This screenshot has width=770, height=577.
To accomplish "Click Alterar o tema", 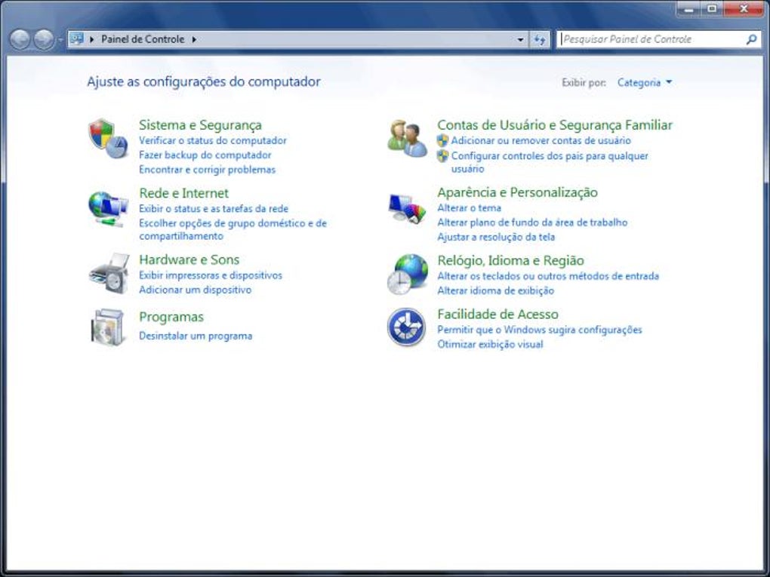I will (470, 207).
